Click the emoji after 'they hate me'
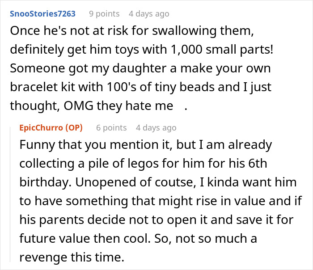The image size is (313, 270). [x=180, y=106]
